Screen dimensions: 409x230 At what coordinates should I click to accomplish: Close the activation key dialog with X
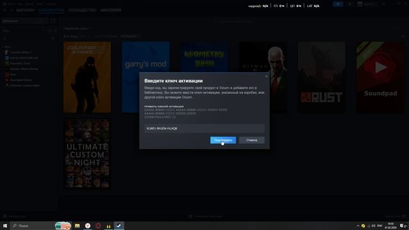(266, 76)
